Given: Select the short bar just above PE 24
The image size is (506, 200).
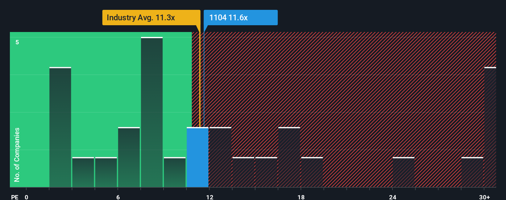Looking at the screenshot, I should tap(404, 172).
